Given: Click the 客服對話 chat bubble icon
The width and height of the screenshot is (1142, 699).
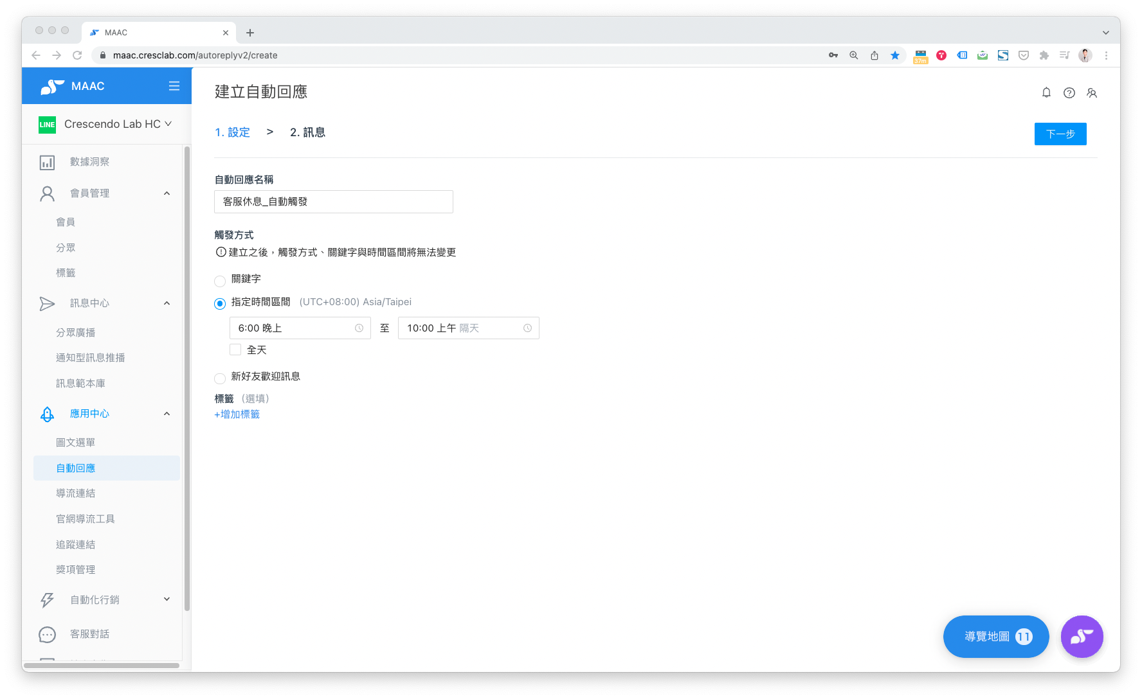Looking at the screenshot, I should tap(47, 634).
